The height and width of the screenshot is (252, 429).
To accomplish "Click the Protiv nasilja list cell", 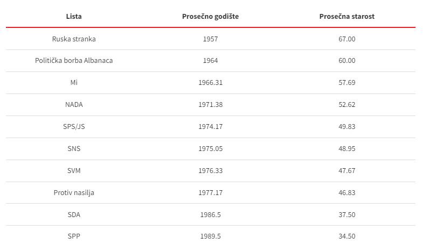I will coord(74,193).
